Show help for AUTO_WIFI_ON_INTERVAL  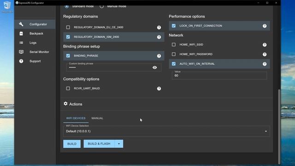click(265, 64)
